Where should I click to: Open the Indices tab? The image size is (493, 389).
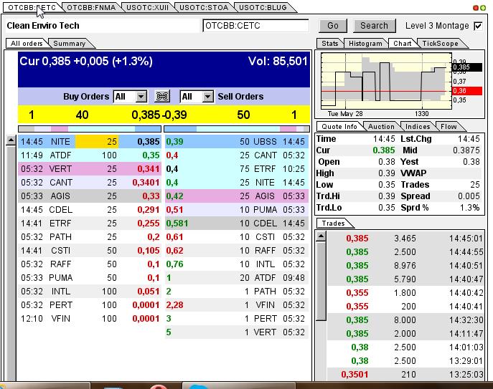point(418,127)
